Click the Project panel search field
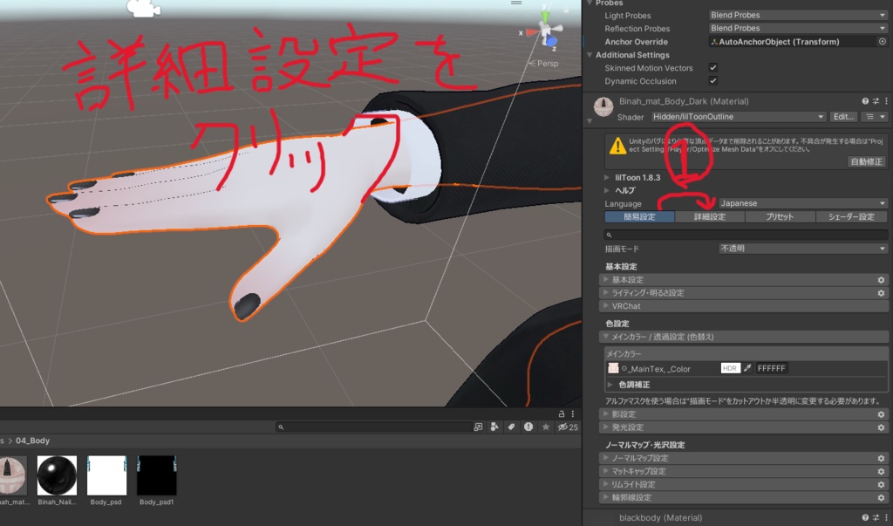The width and height of the screenshot is (893, 526). pyautogui.click(x=373, y=427)
